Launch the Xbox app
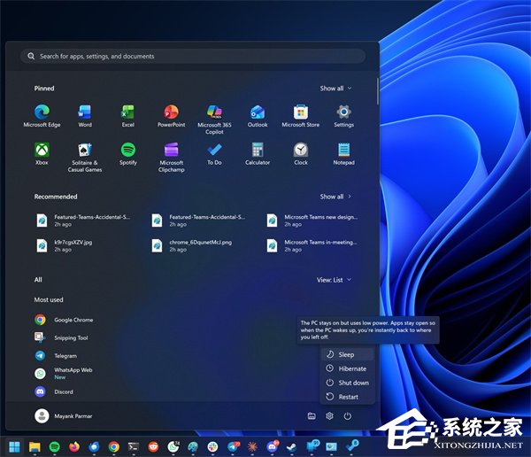The width and height of the screenshot is (531, 457). coord(42,153)
